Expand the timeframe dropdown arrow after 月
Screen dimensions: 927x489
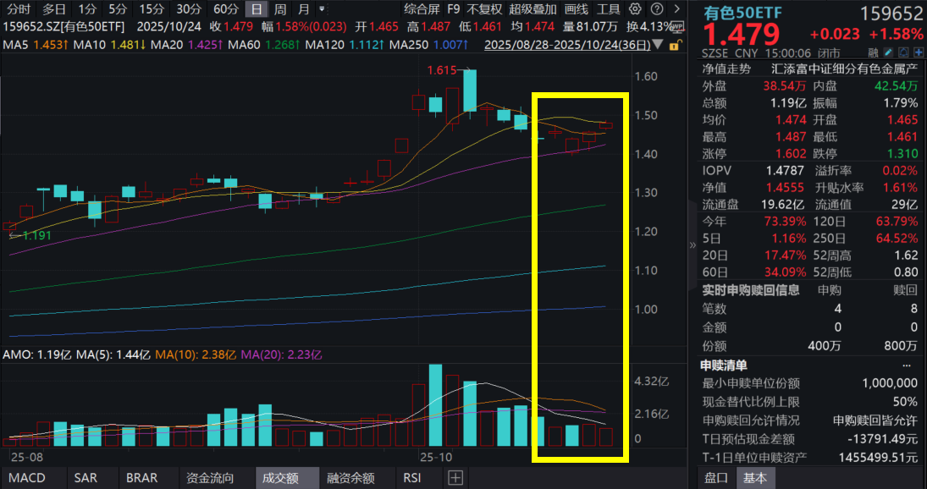point(320,10)
